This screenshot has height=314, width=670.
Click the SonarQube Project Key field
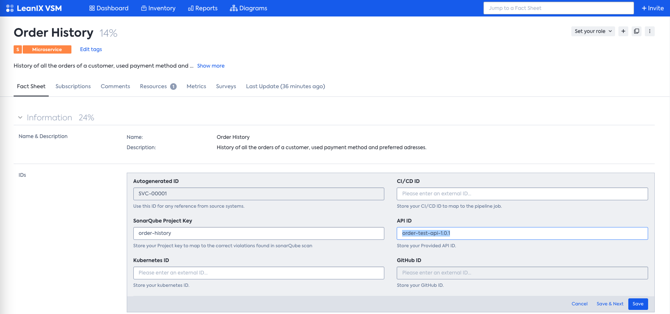259,233
